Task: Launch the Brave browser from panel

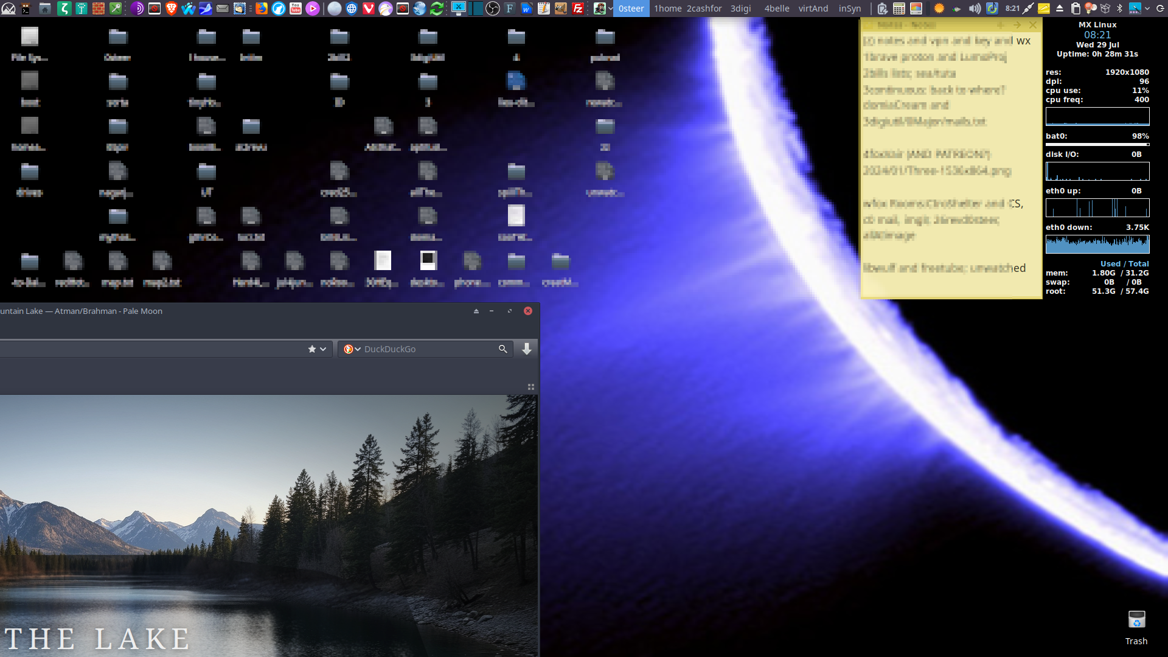Action: pyautogui.click(x=172, y=9)
